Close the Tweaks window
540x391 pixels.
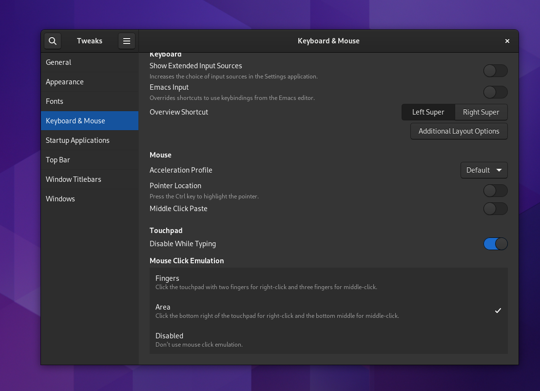pyautogui.click(x=507, y=41)
